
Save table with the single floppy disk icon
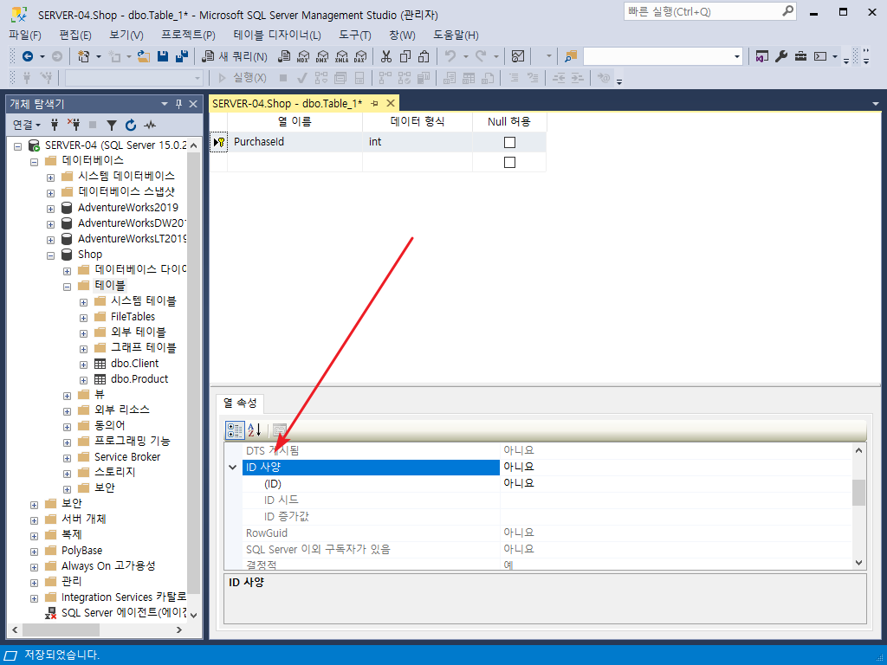[x=163, y=56]
